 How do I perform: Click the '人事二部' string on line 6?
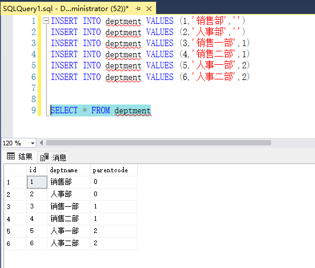(x=213, y=76)
